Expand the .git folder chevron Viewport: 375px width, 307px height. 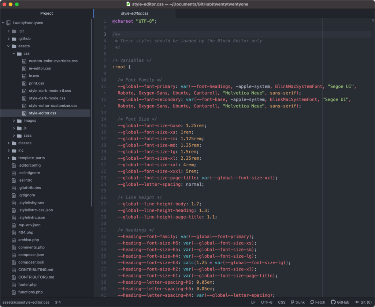coord(9,31)
